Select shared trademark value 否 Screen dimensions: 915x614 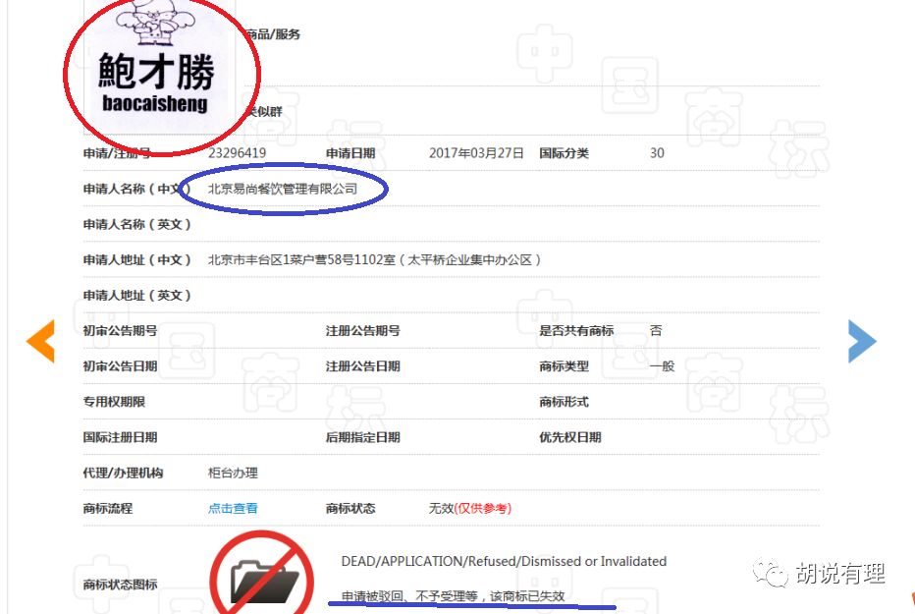point(656,331)
